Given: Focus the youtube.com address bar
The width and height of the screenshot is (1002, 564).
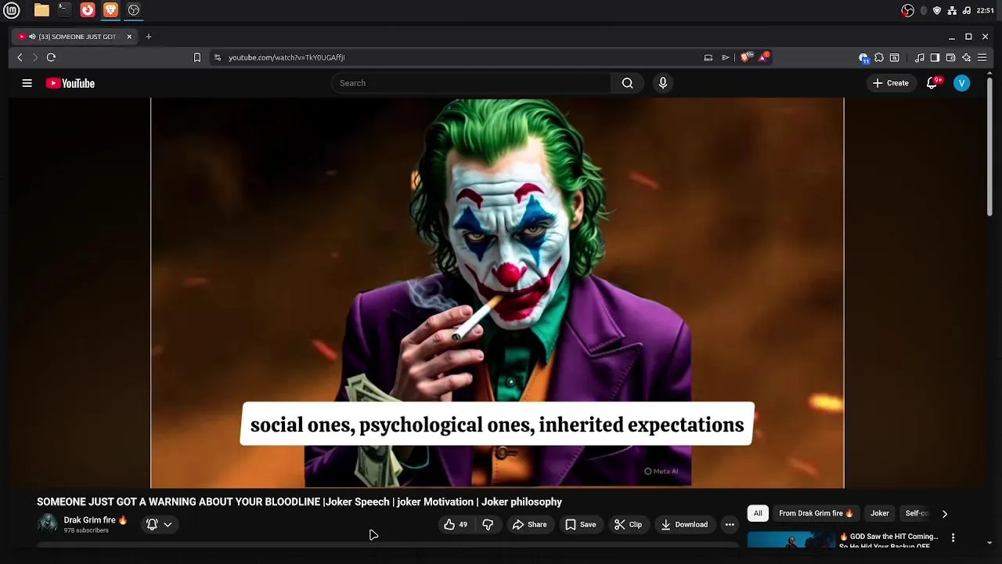Looking at the screenshot, I should coord(462,57).
